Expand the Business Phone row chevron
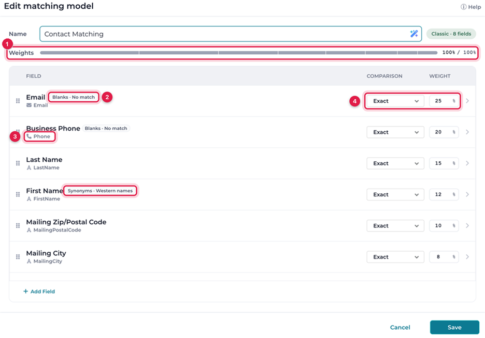The image size is (485, 338). [x=467, y=132]
